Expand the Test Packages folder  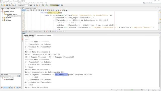point(3,17)
